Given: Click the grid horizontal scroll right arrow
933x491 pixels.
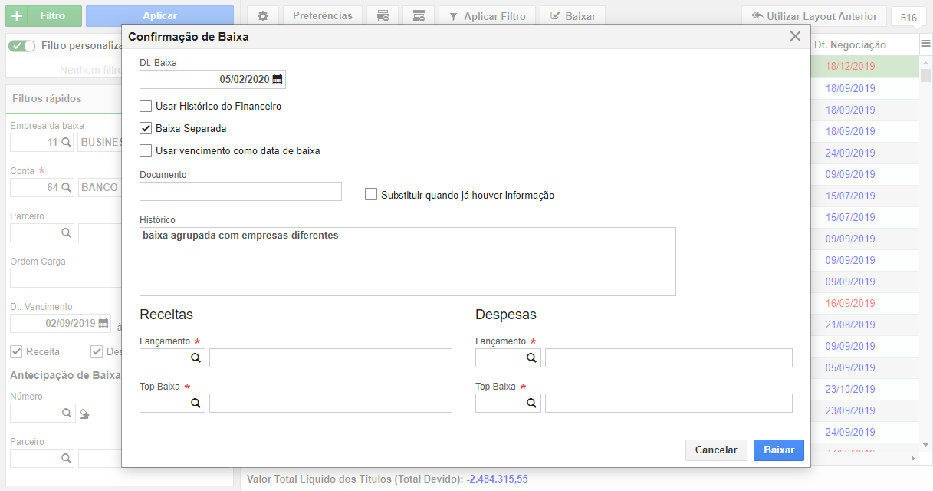Looking at the screenshot, I should point(912,458).
